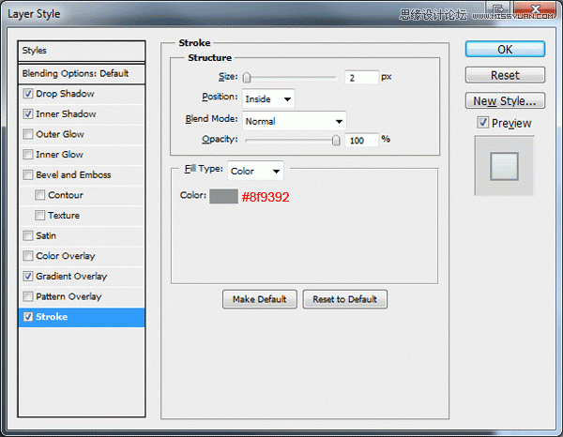
Task: Select the Outer Glow label row
Action: (x=82, y=134)
